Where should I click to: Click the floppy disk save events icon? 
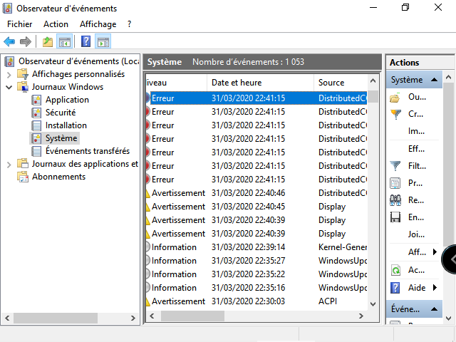point(395,217)
